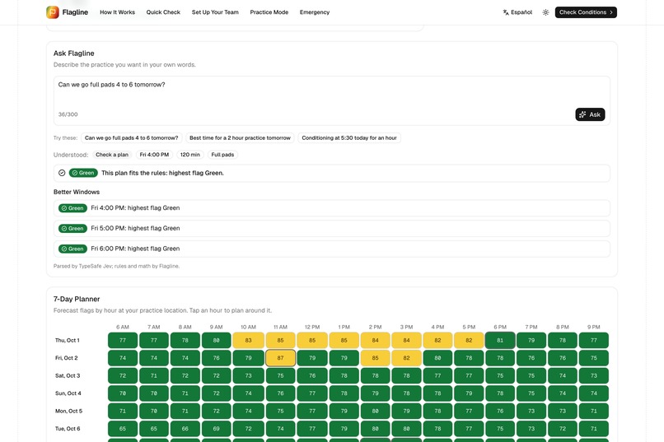This screenshot has height=442, width=664.
Task: Select Thu Oct 1 9 AM green cell 80
Action: coord(217,341)
